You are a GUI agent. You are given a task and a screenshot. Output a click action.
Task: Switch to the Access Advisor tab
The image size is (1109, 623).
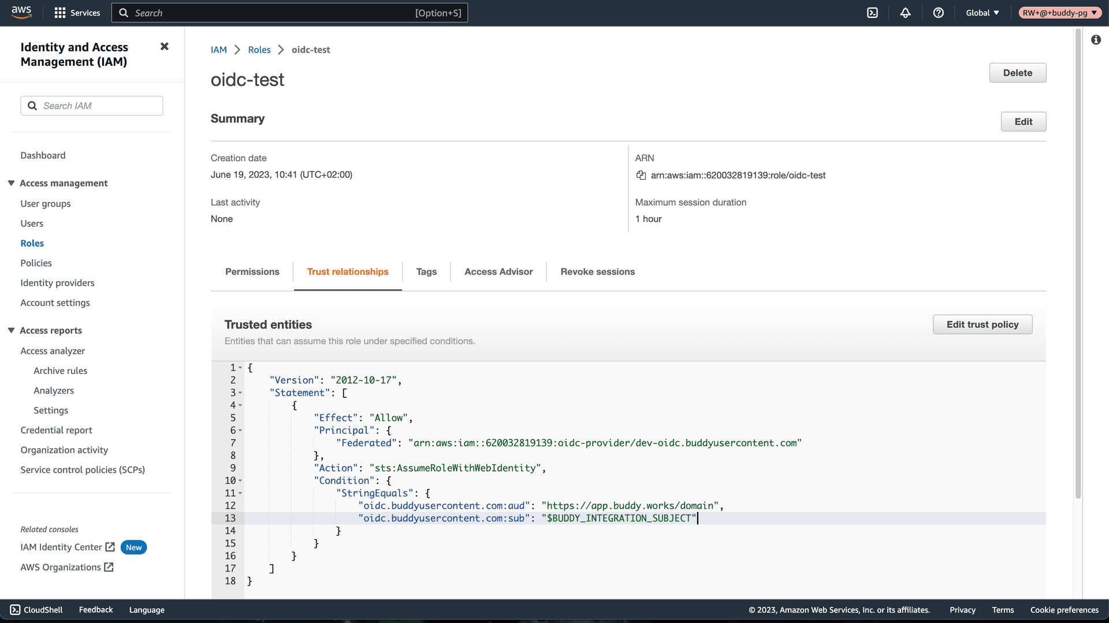498,271
